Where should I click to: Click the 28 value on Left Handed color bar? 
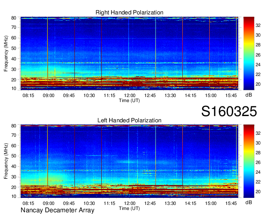pyautogui.click(x=258, y=153)
